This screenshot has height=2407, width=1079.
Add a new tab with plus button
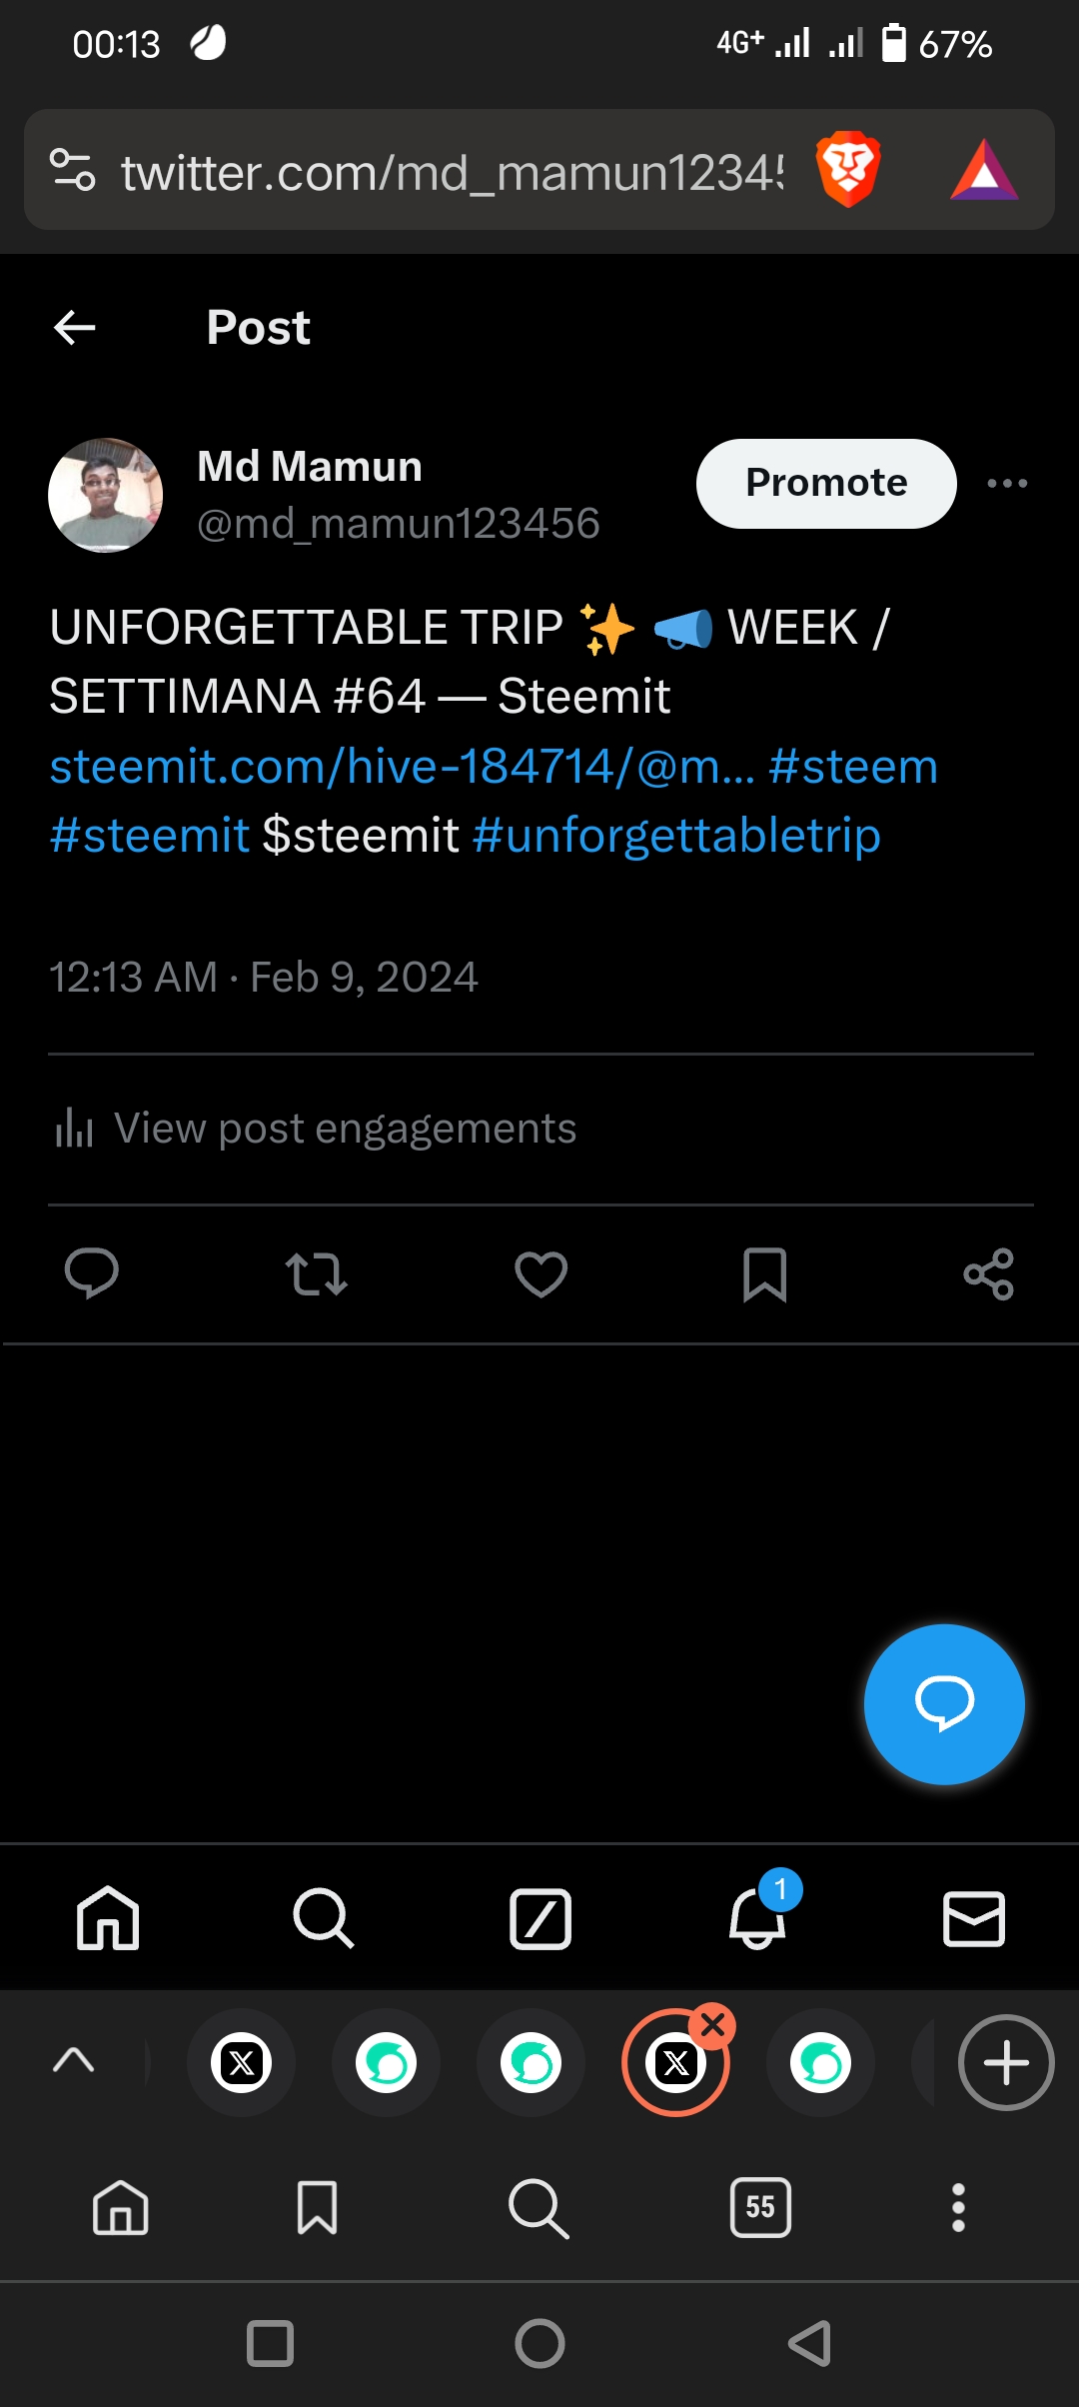click(1005, 2062)
